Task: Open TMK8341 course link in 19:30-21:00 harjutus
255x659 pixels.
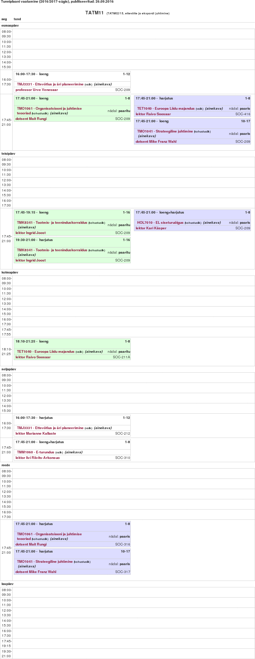Action: coord(52,250)
